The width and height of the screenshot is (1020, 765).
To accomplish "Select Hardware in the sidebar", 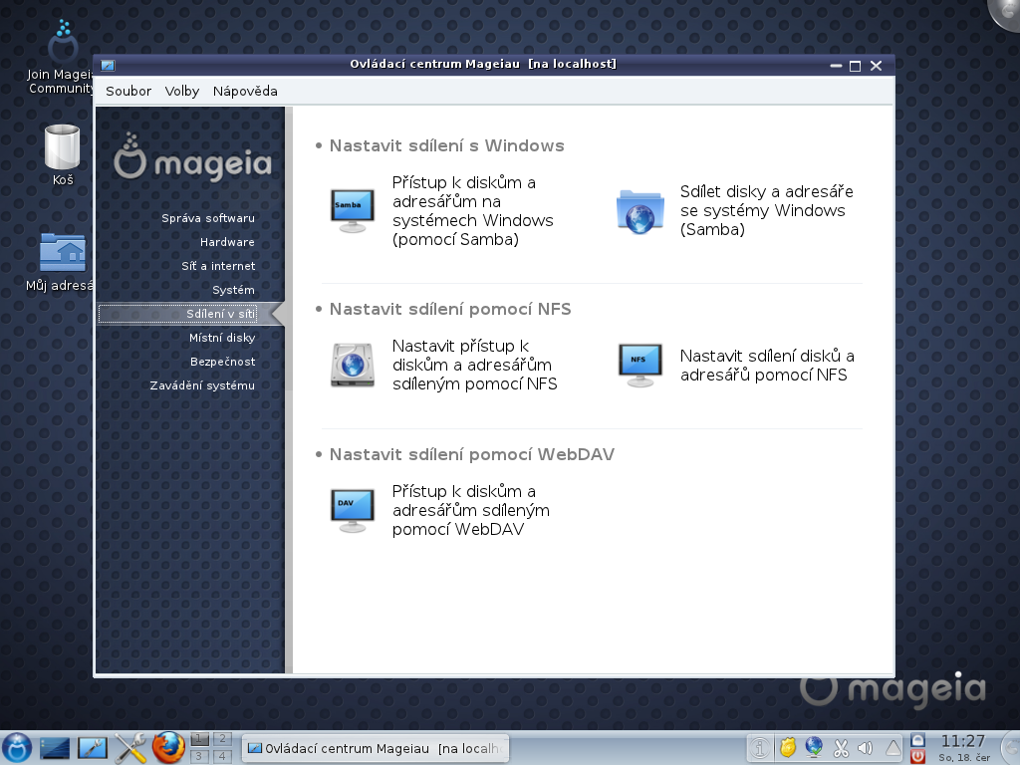I will pos(227,242).
